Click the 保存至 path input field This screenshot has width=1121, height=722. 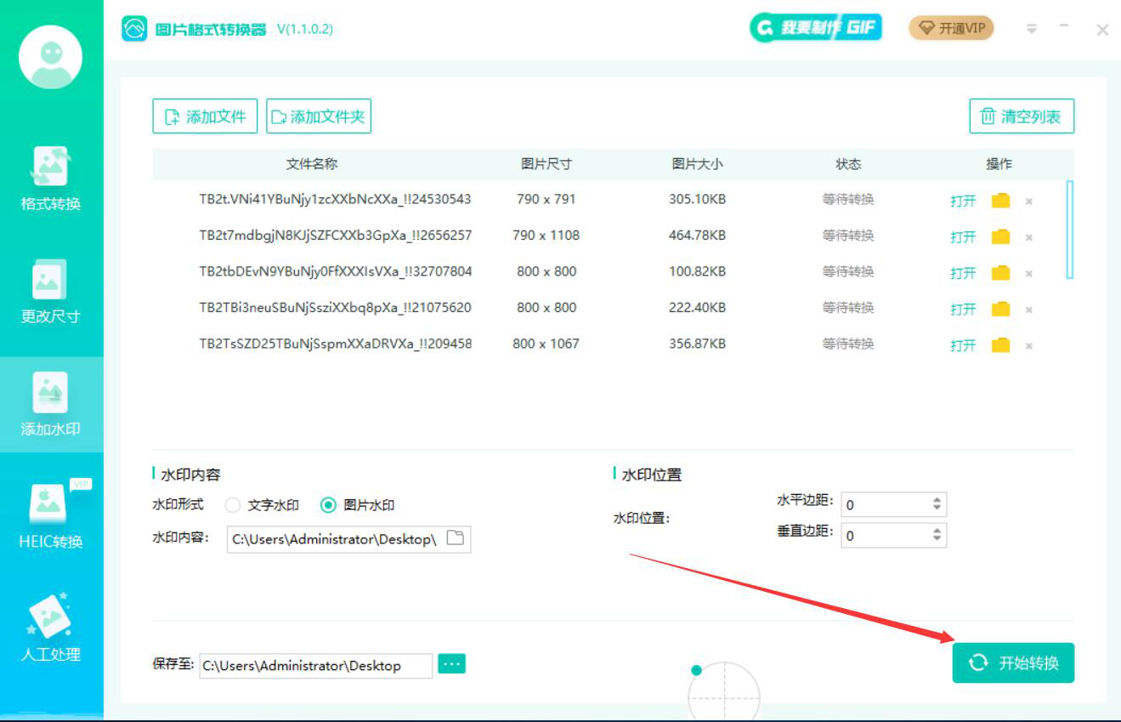(316, 666)
